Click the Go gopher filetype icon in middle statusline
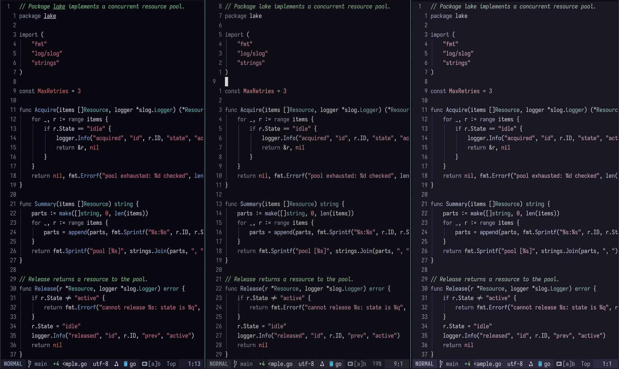Viewport: 619px width, 369px height. [331, 364]
